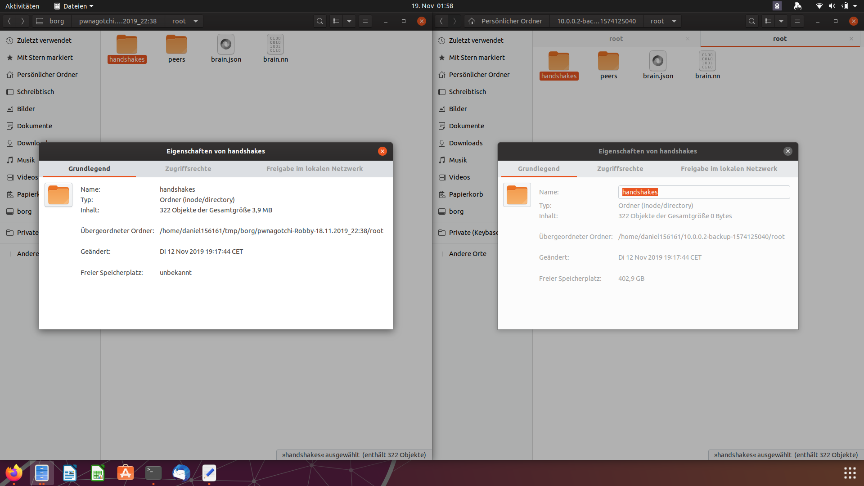Open Firefox from the dock
The image size is (864, 486).
point(14,473)
